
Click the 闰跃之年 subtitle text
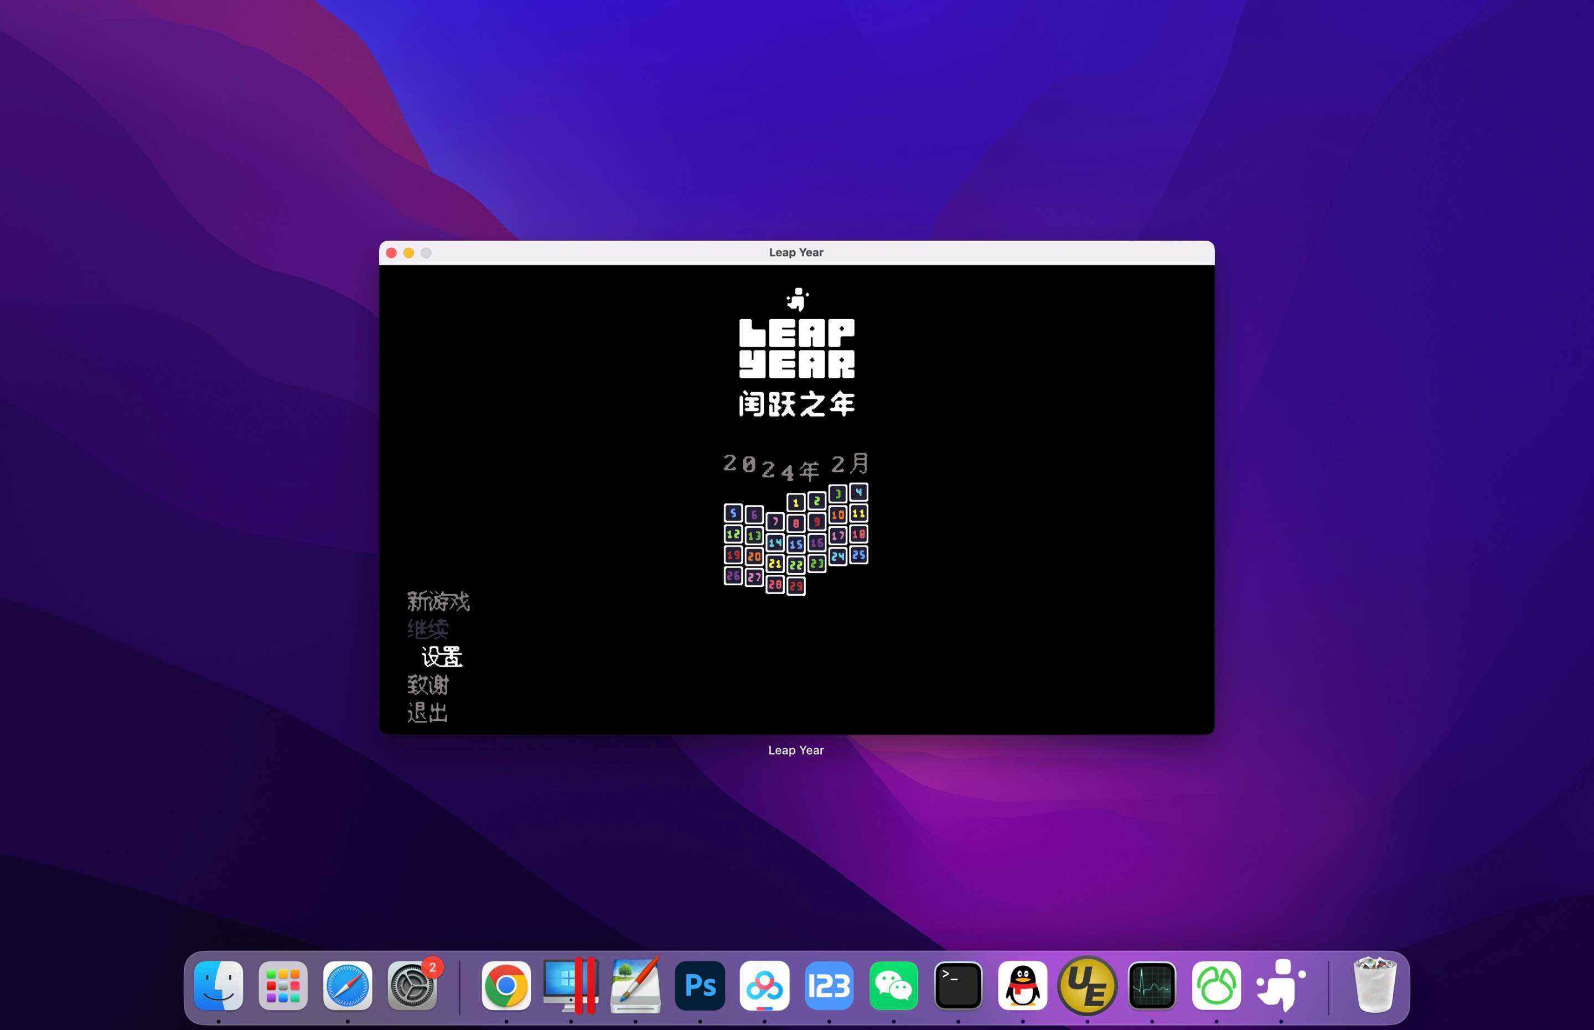click(x=797, y=404)
